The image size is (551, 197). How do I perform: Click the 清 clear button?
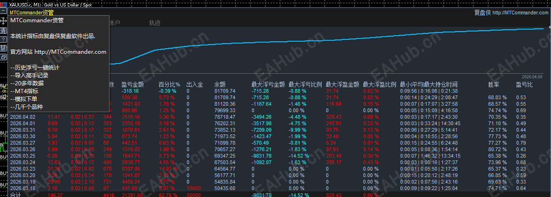4,30
